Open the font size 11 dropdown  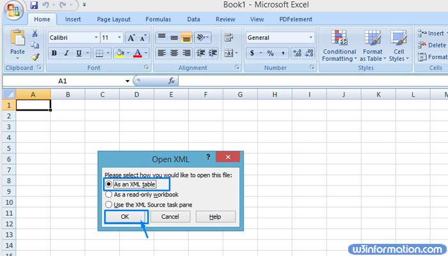(x=120, y=38)
